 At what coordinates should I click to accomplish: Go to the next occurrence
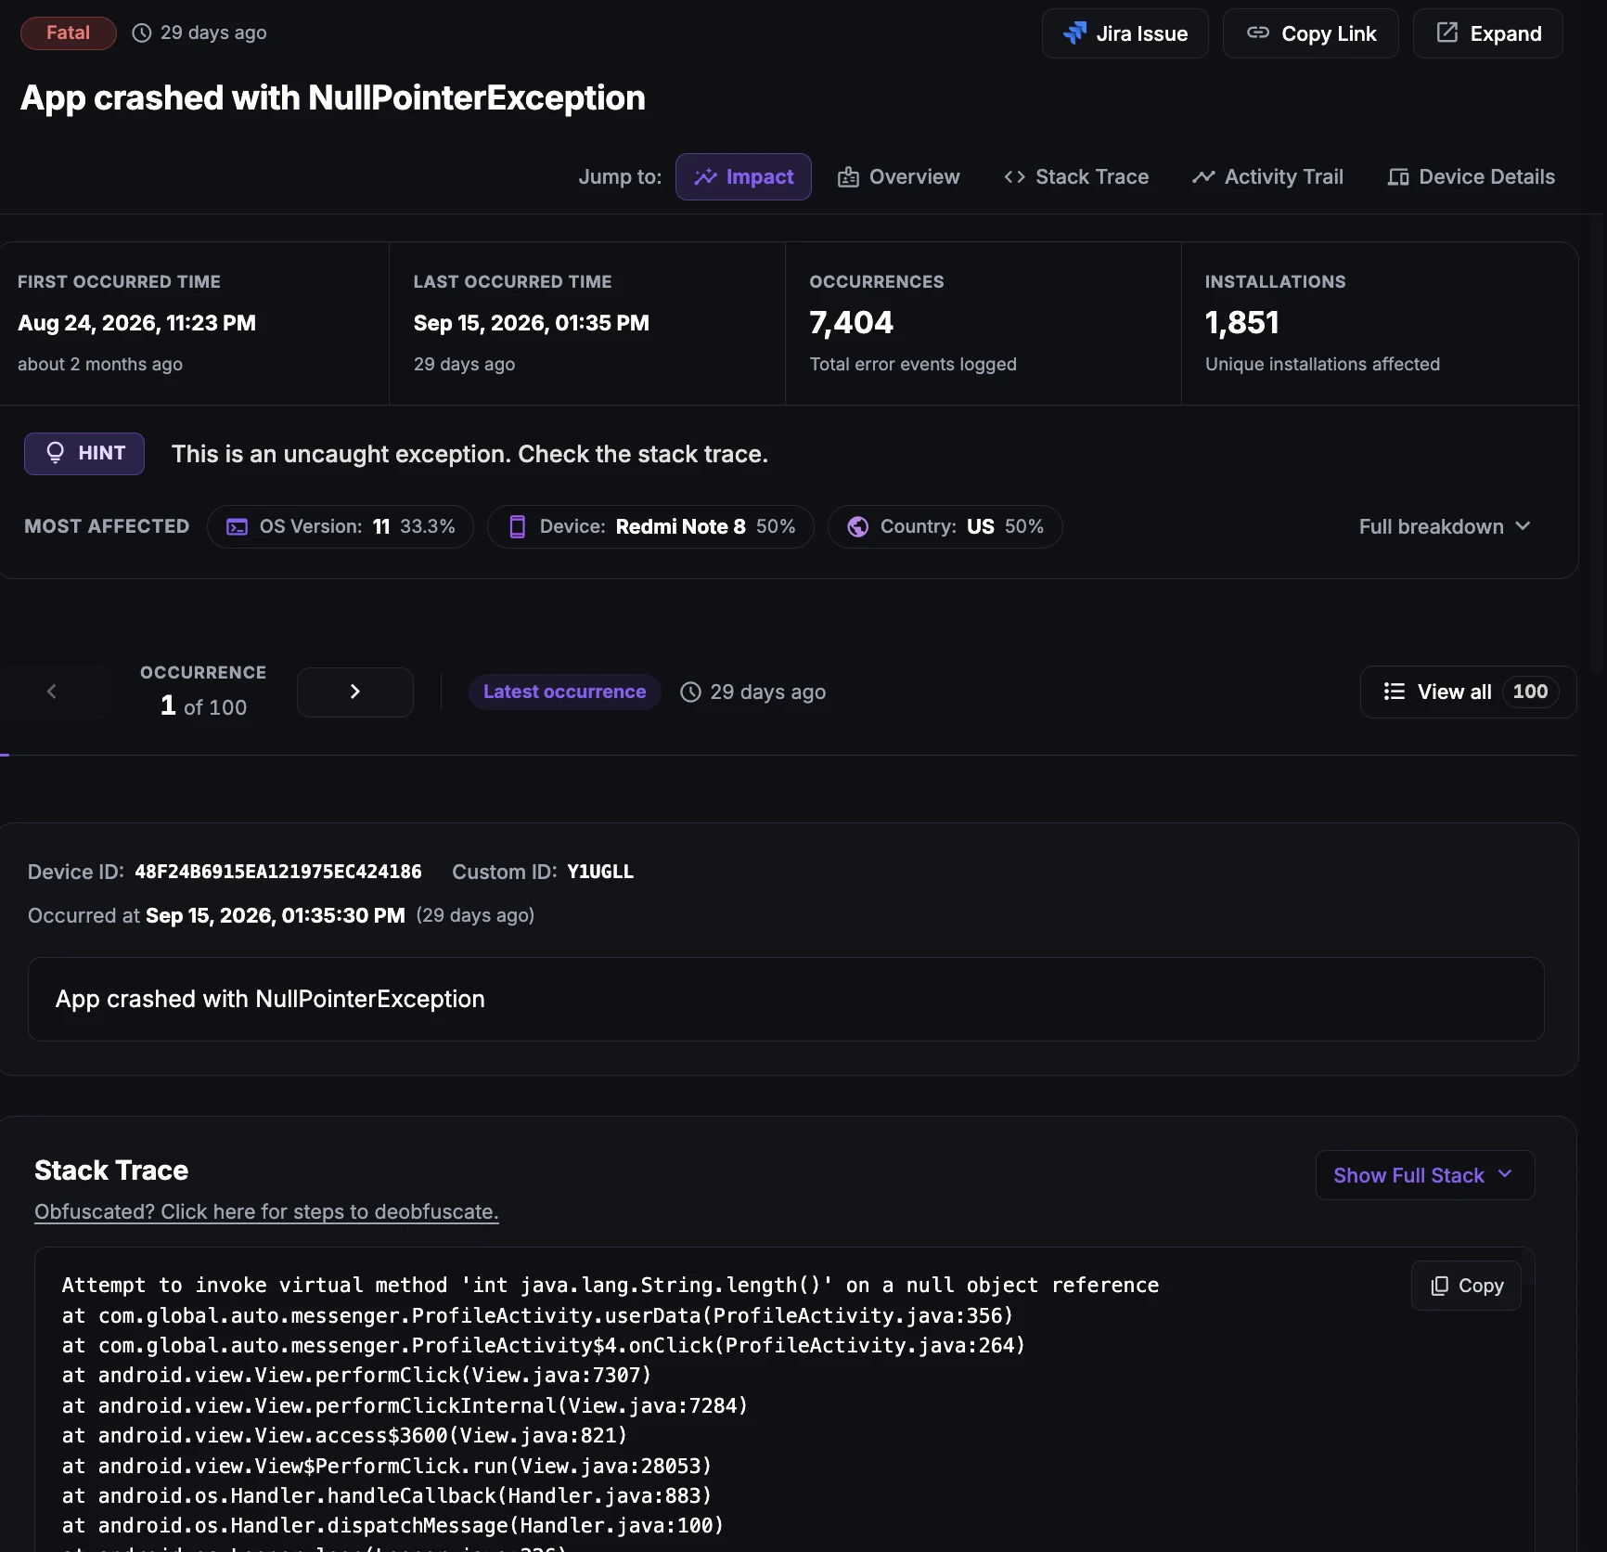pyautogui.click(x=355, y=692)
